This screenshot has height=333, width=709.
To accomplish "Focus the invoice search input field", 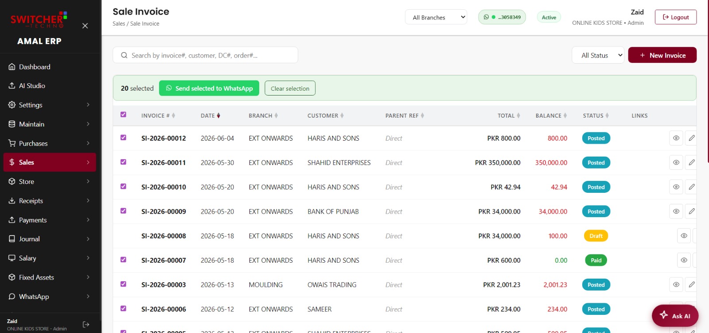I will tap(205, 55).
